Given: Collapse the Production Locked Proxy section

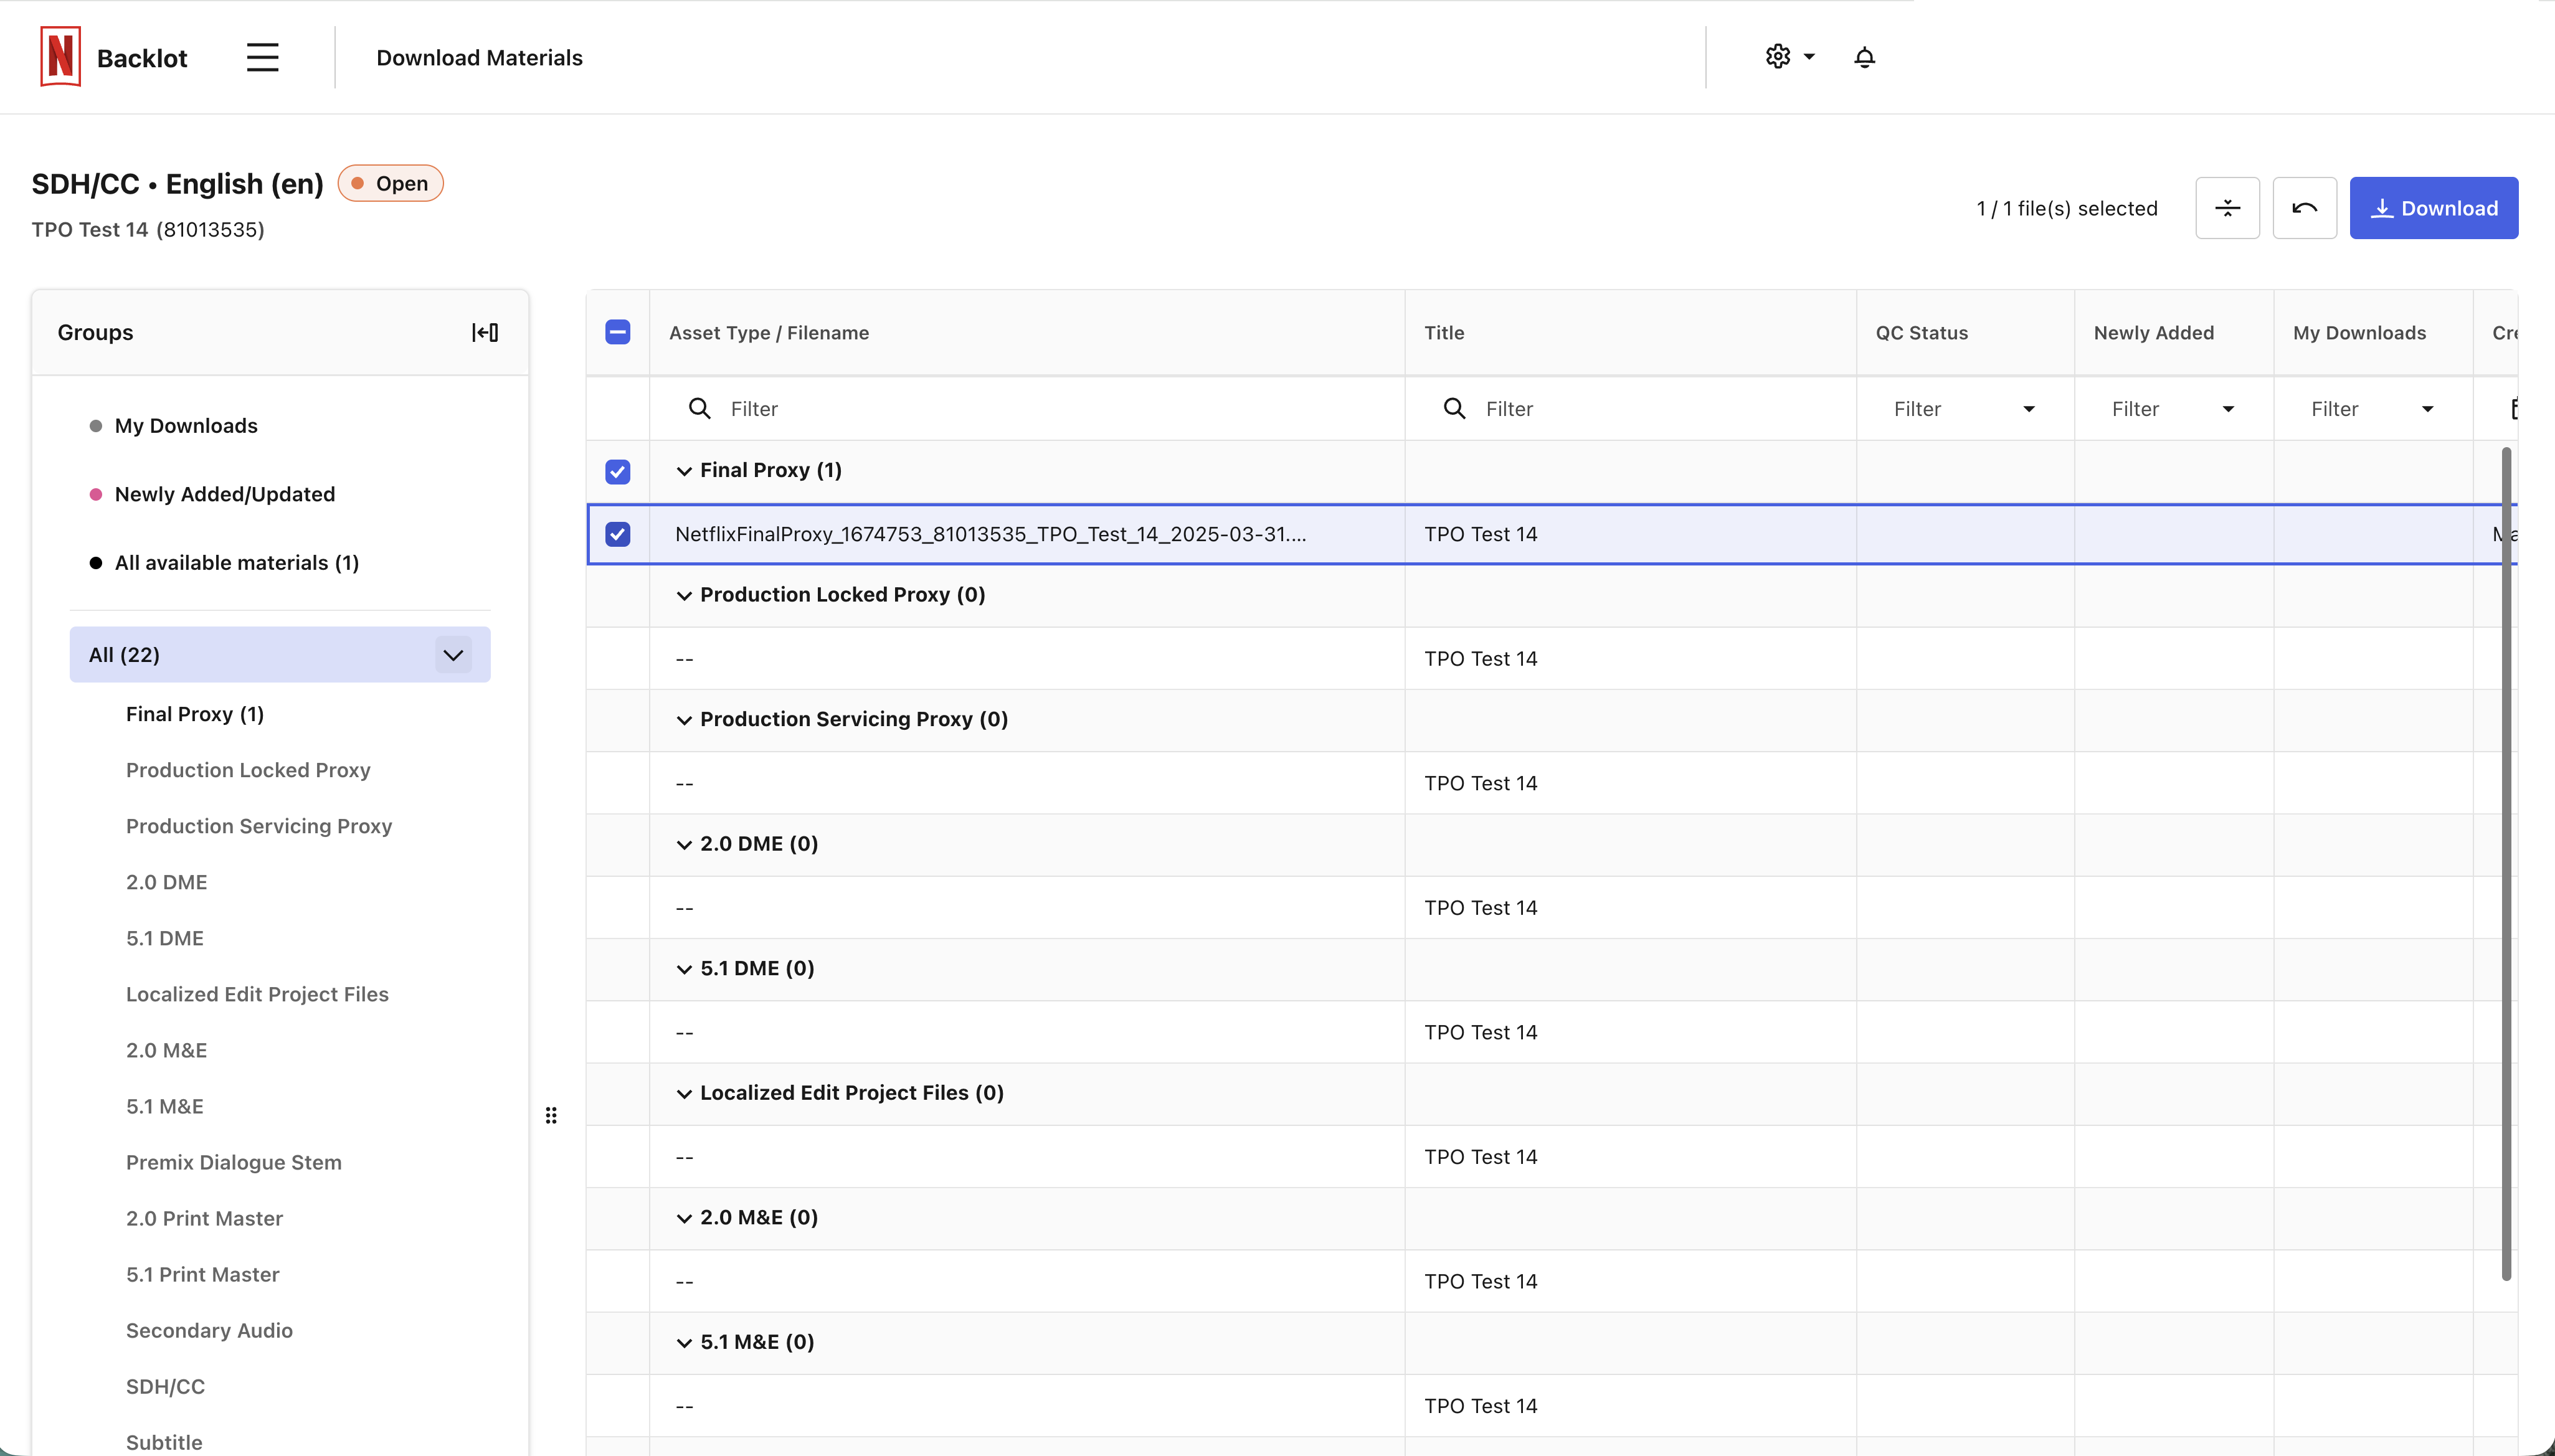Looking at the screenshot, I should (684, 595).
